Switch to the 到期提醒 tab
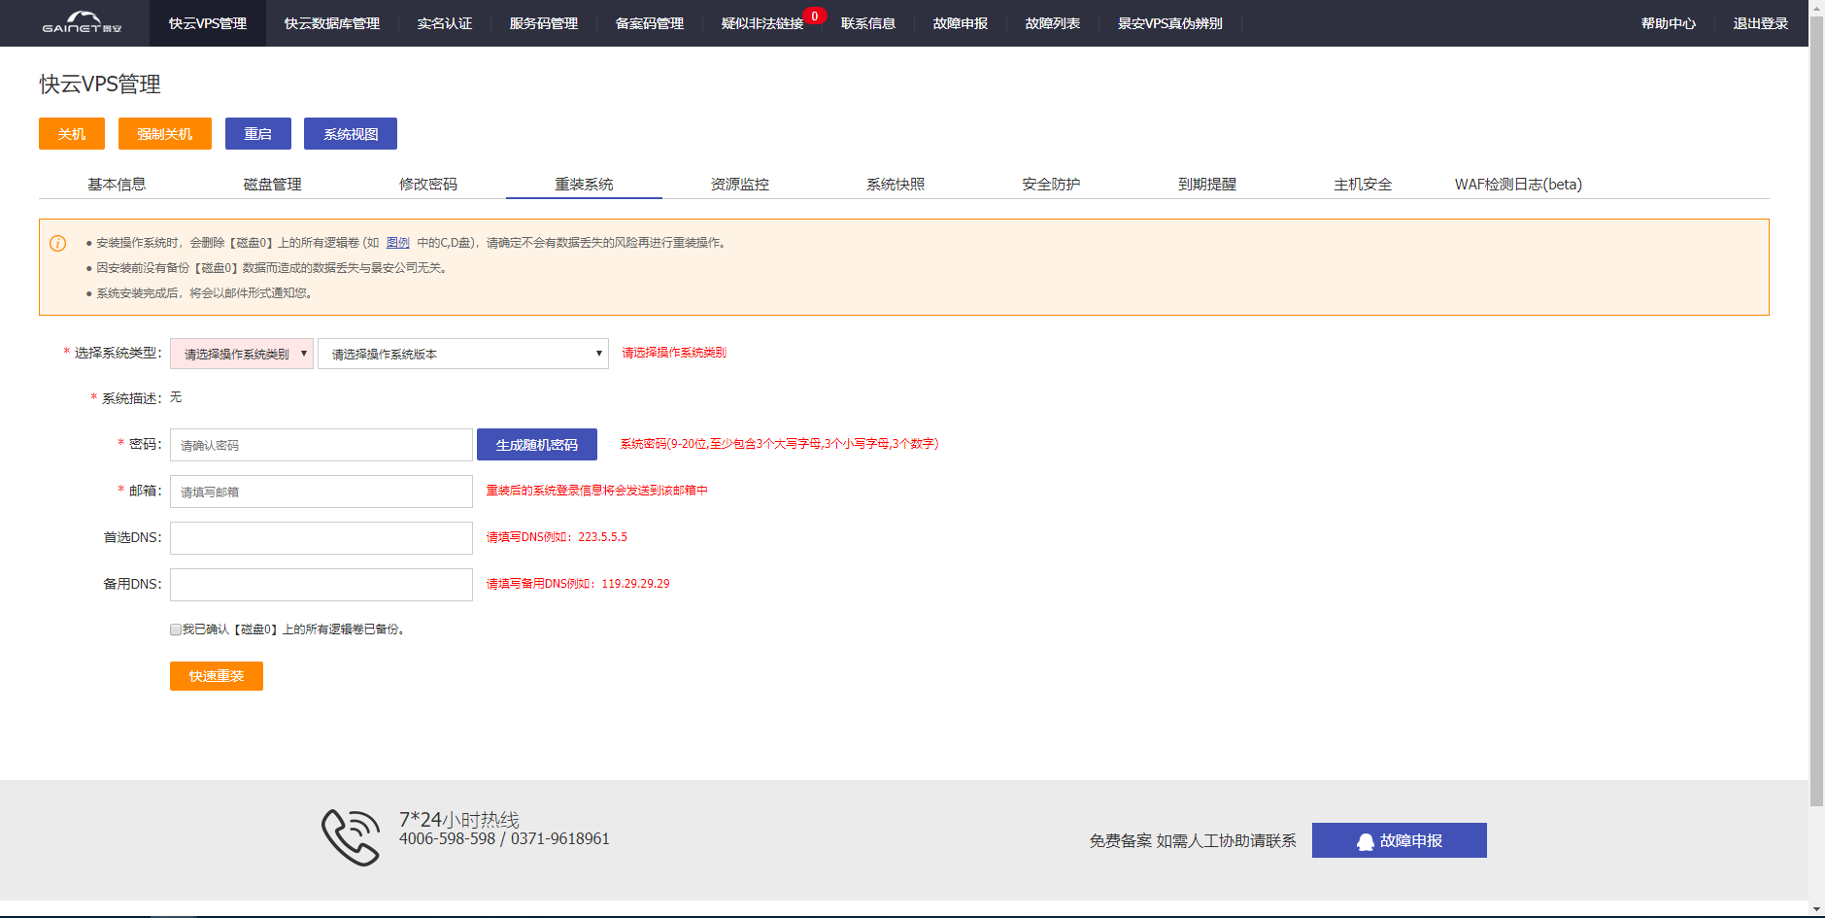This screenshot has height=918, width=1825. (1207, 184)
